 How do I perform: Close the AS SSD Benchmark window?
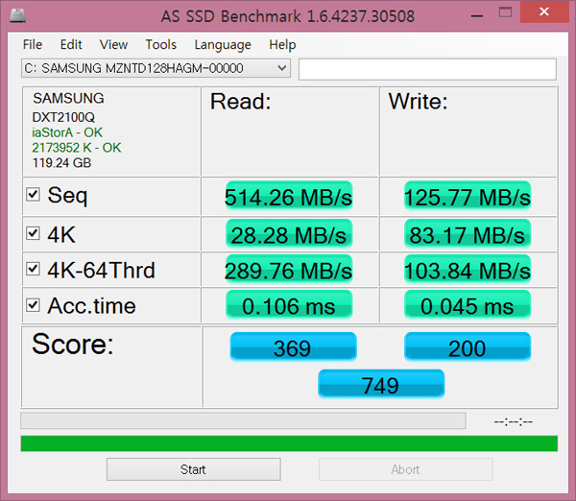click(x=544, y=12)
